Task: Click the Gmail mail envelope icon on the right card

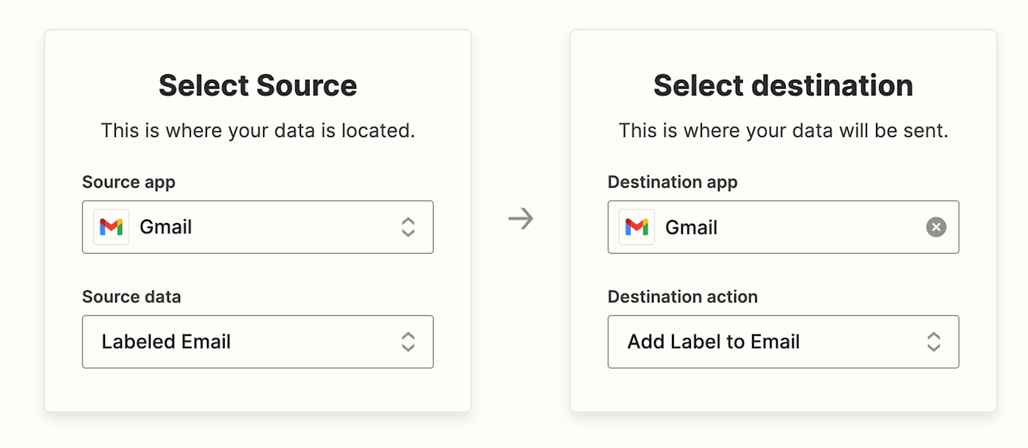Action: [636, 227]
